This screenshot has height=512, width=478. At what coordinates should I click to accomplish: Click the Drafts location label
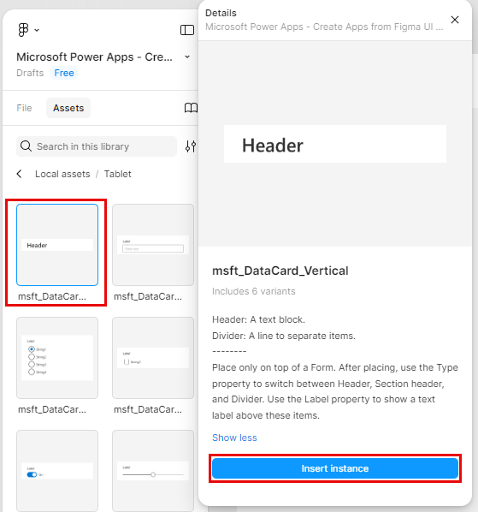click(x=30, y=73)
